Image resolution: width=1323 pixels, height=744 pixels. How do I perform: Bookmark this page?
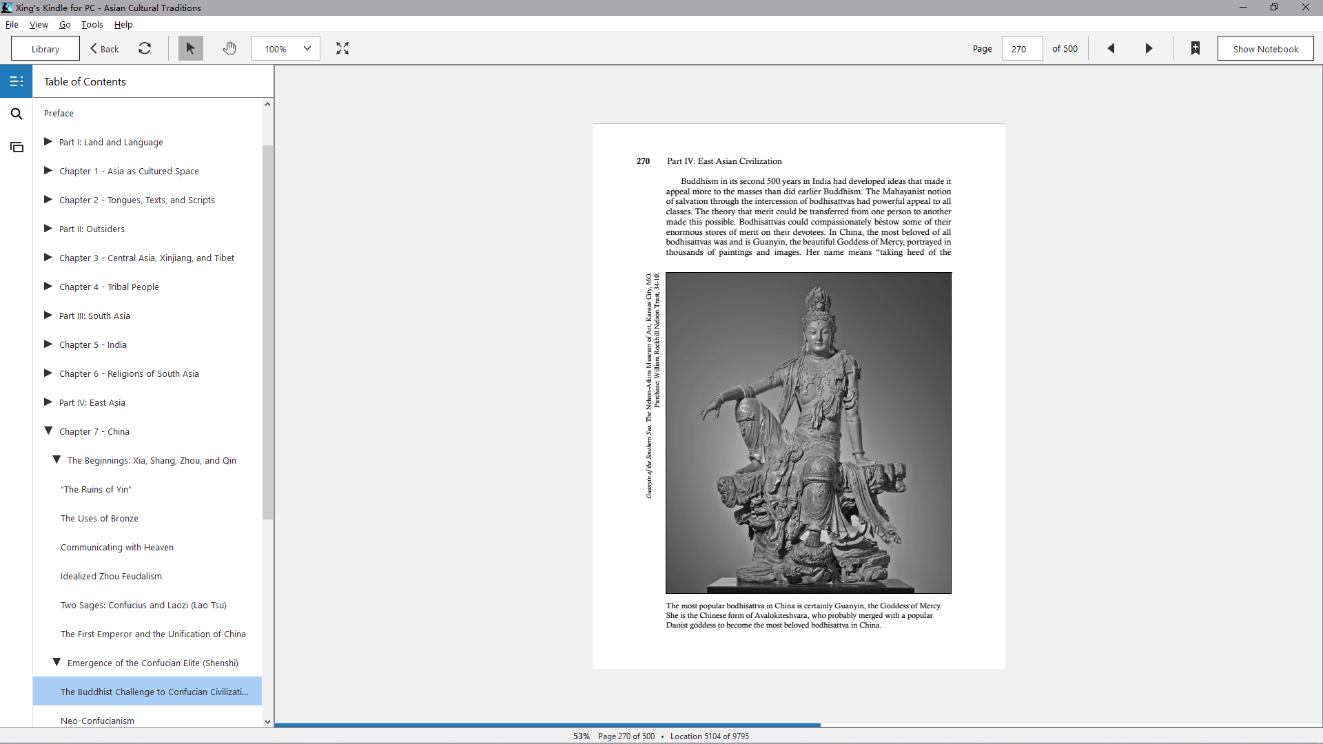1196,48
